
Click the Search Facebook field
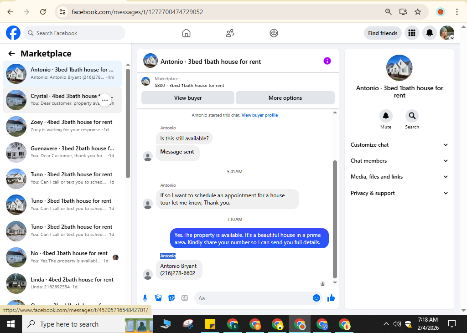[x=74, y=33]
